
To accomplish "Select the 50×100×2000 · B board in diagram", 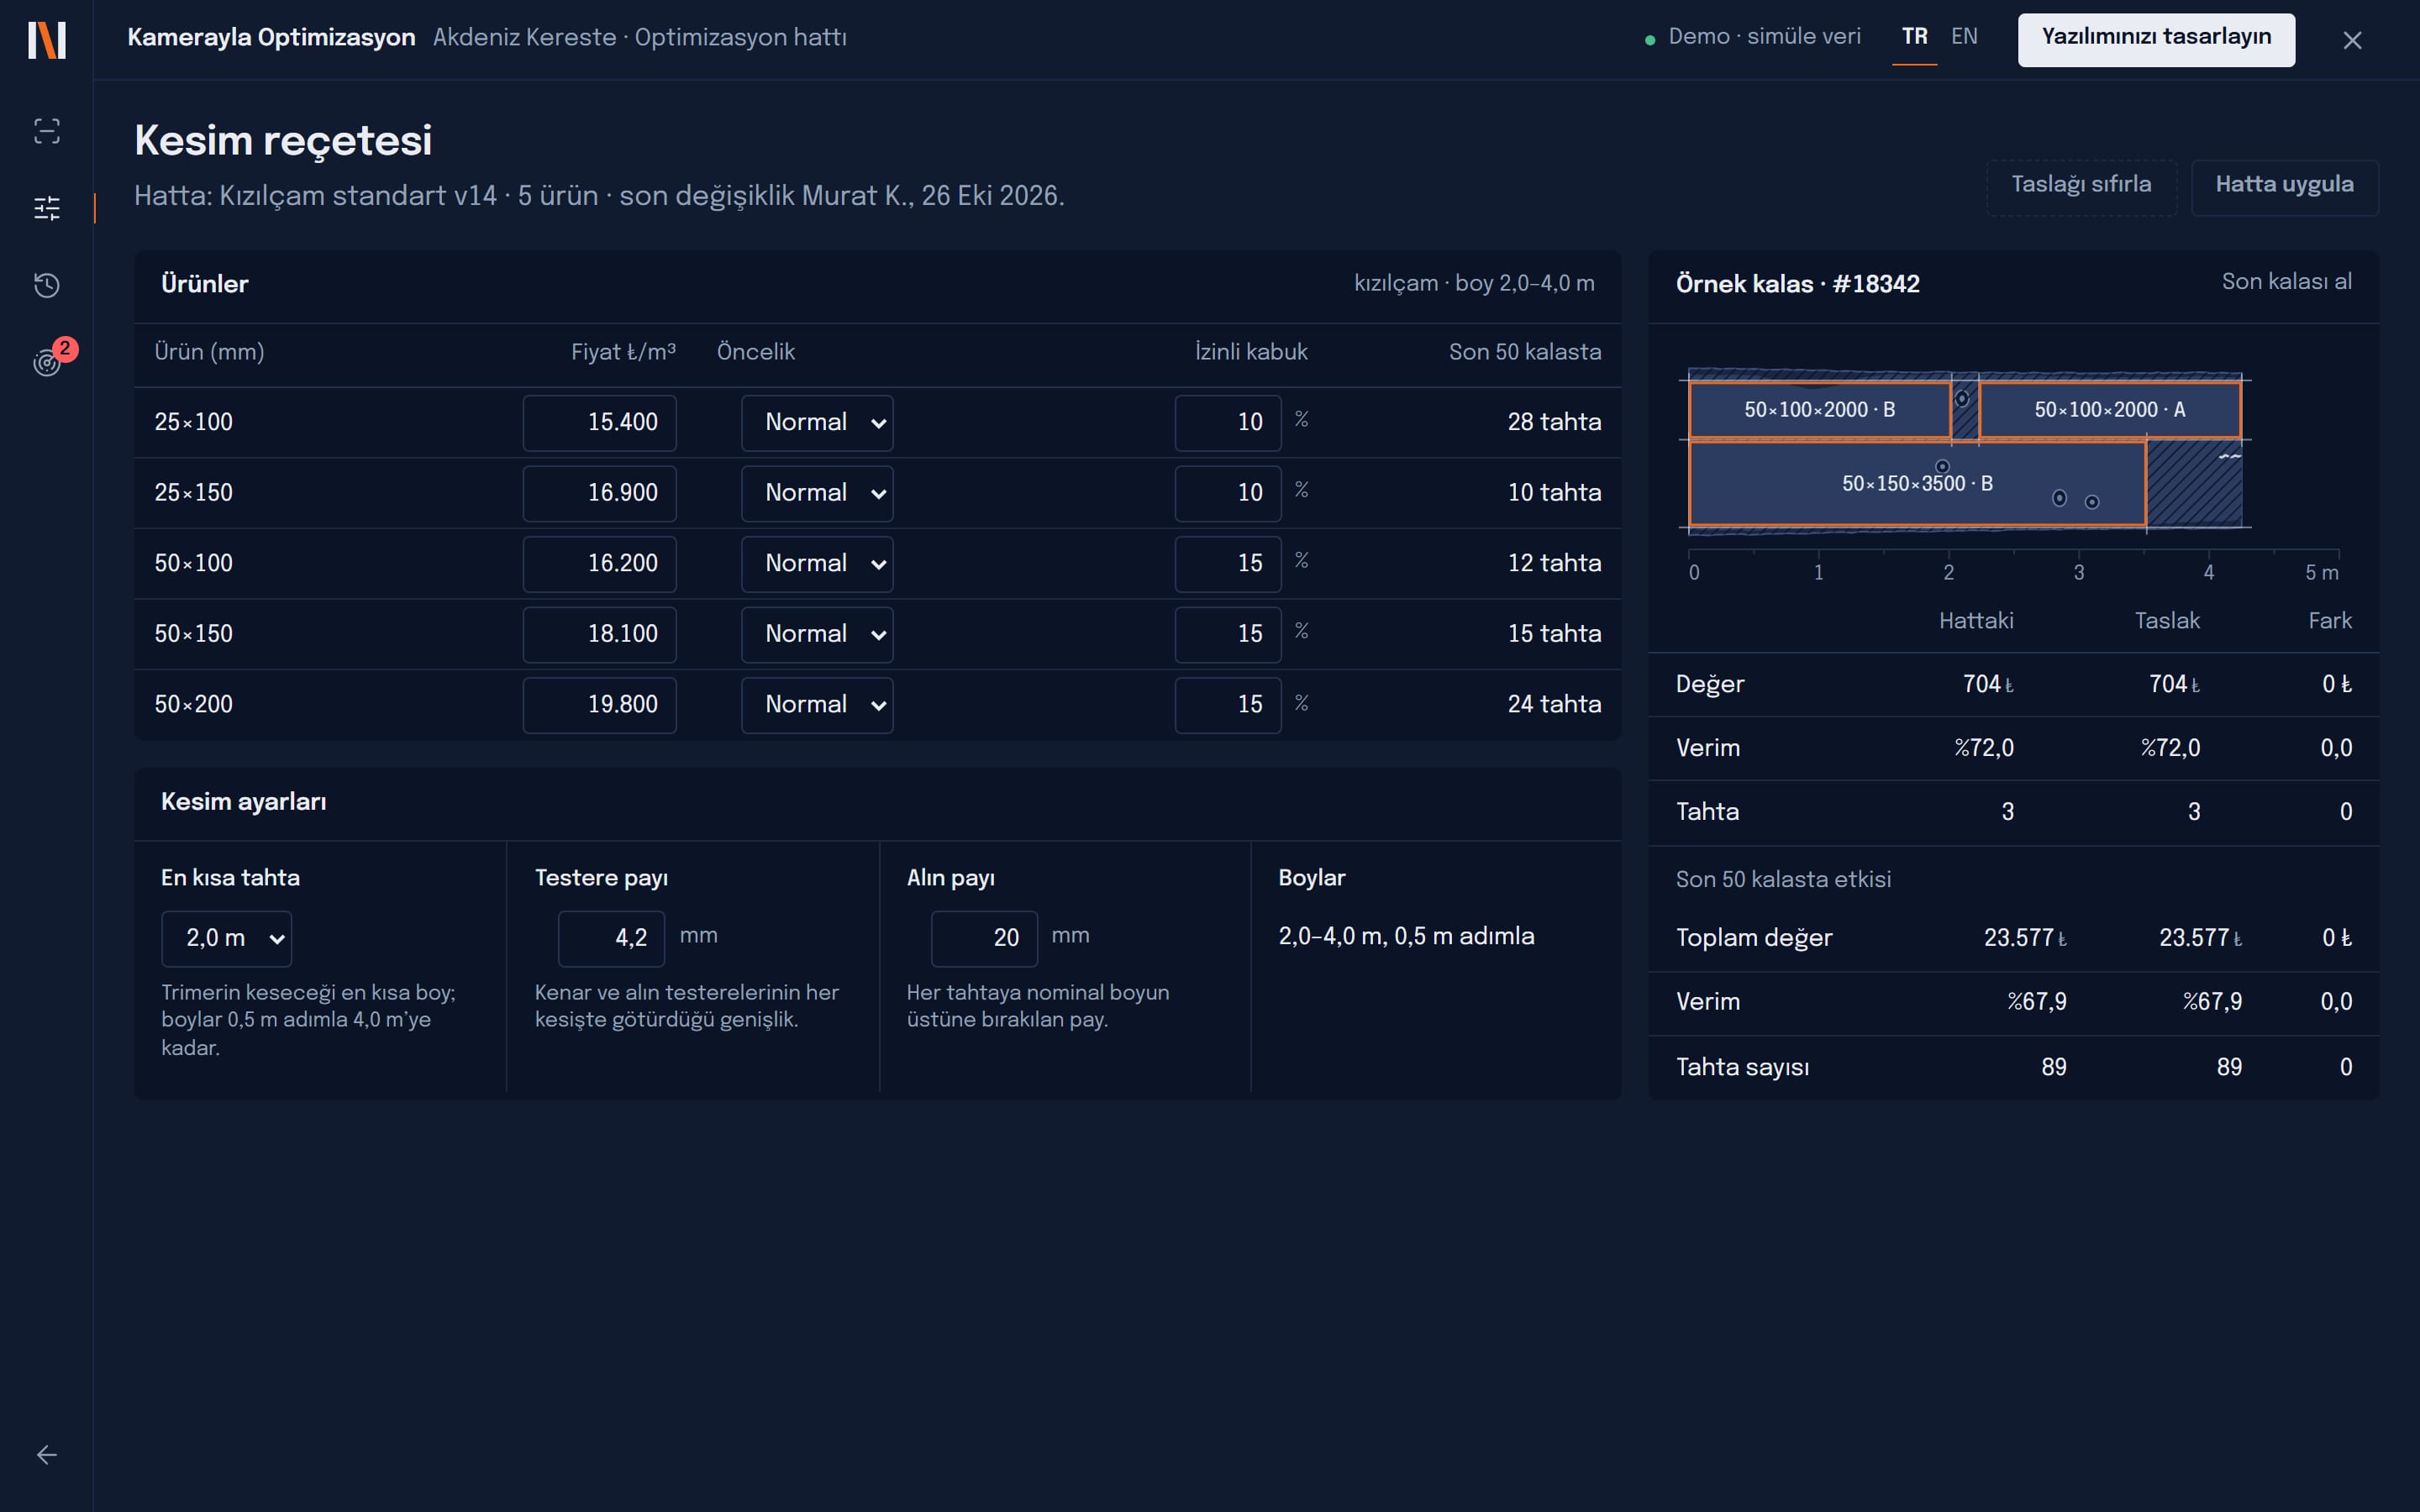I will pyautogui.click(x=1820, y=410).
